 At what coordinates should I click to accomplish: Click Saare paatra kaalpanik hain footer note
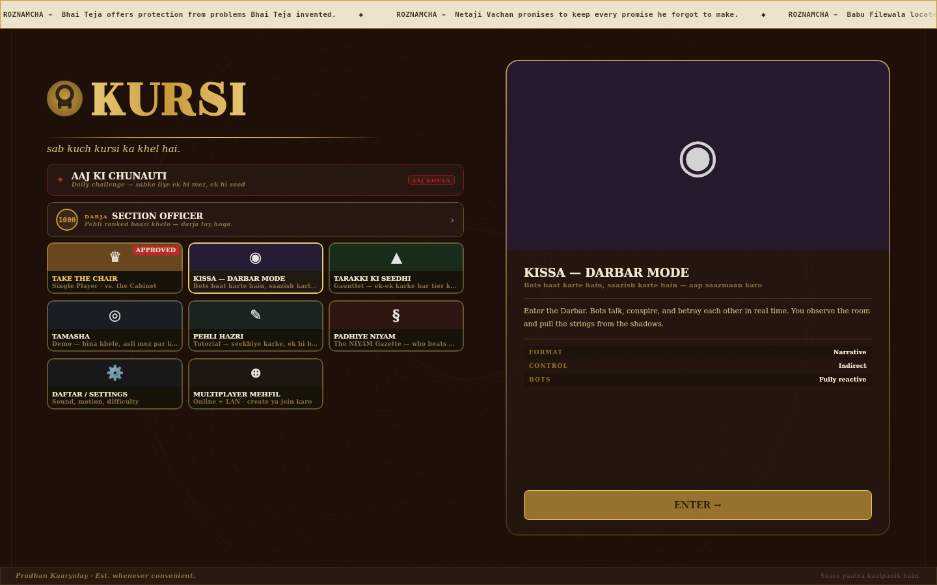coord(871,576)
